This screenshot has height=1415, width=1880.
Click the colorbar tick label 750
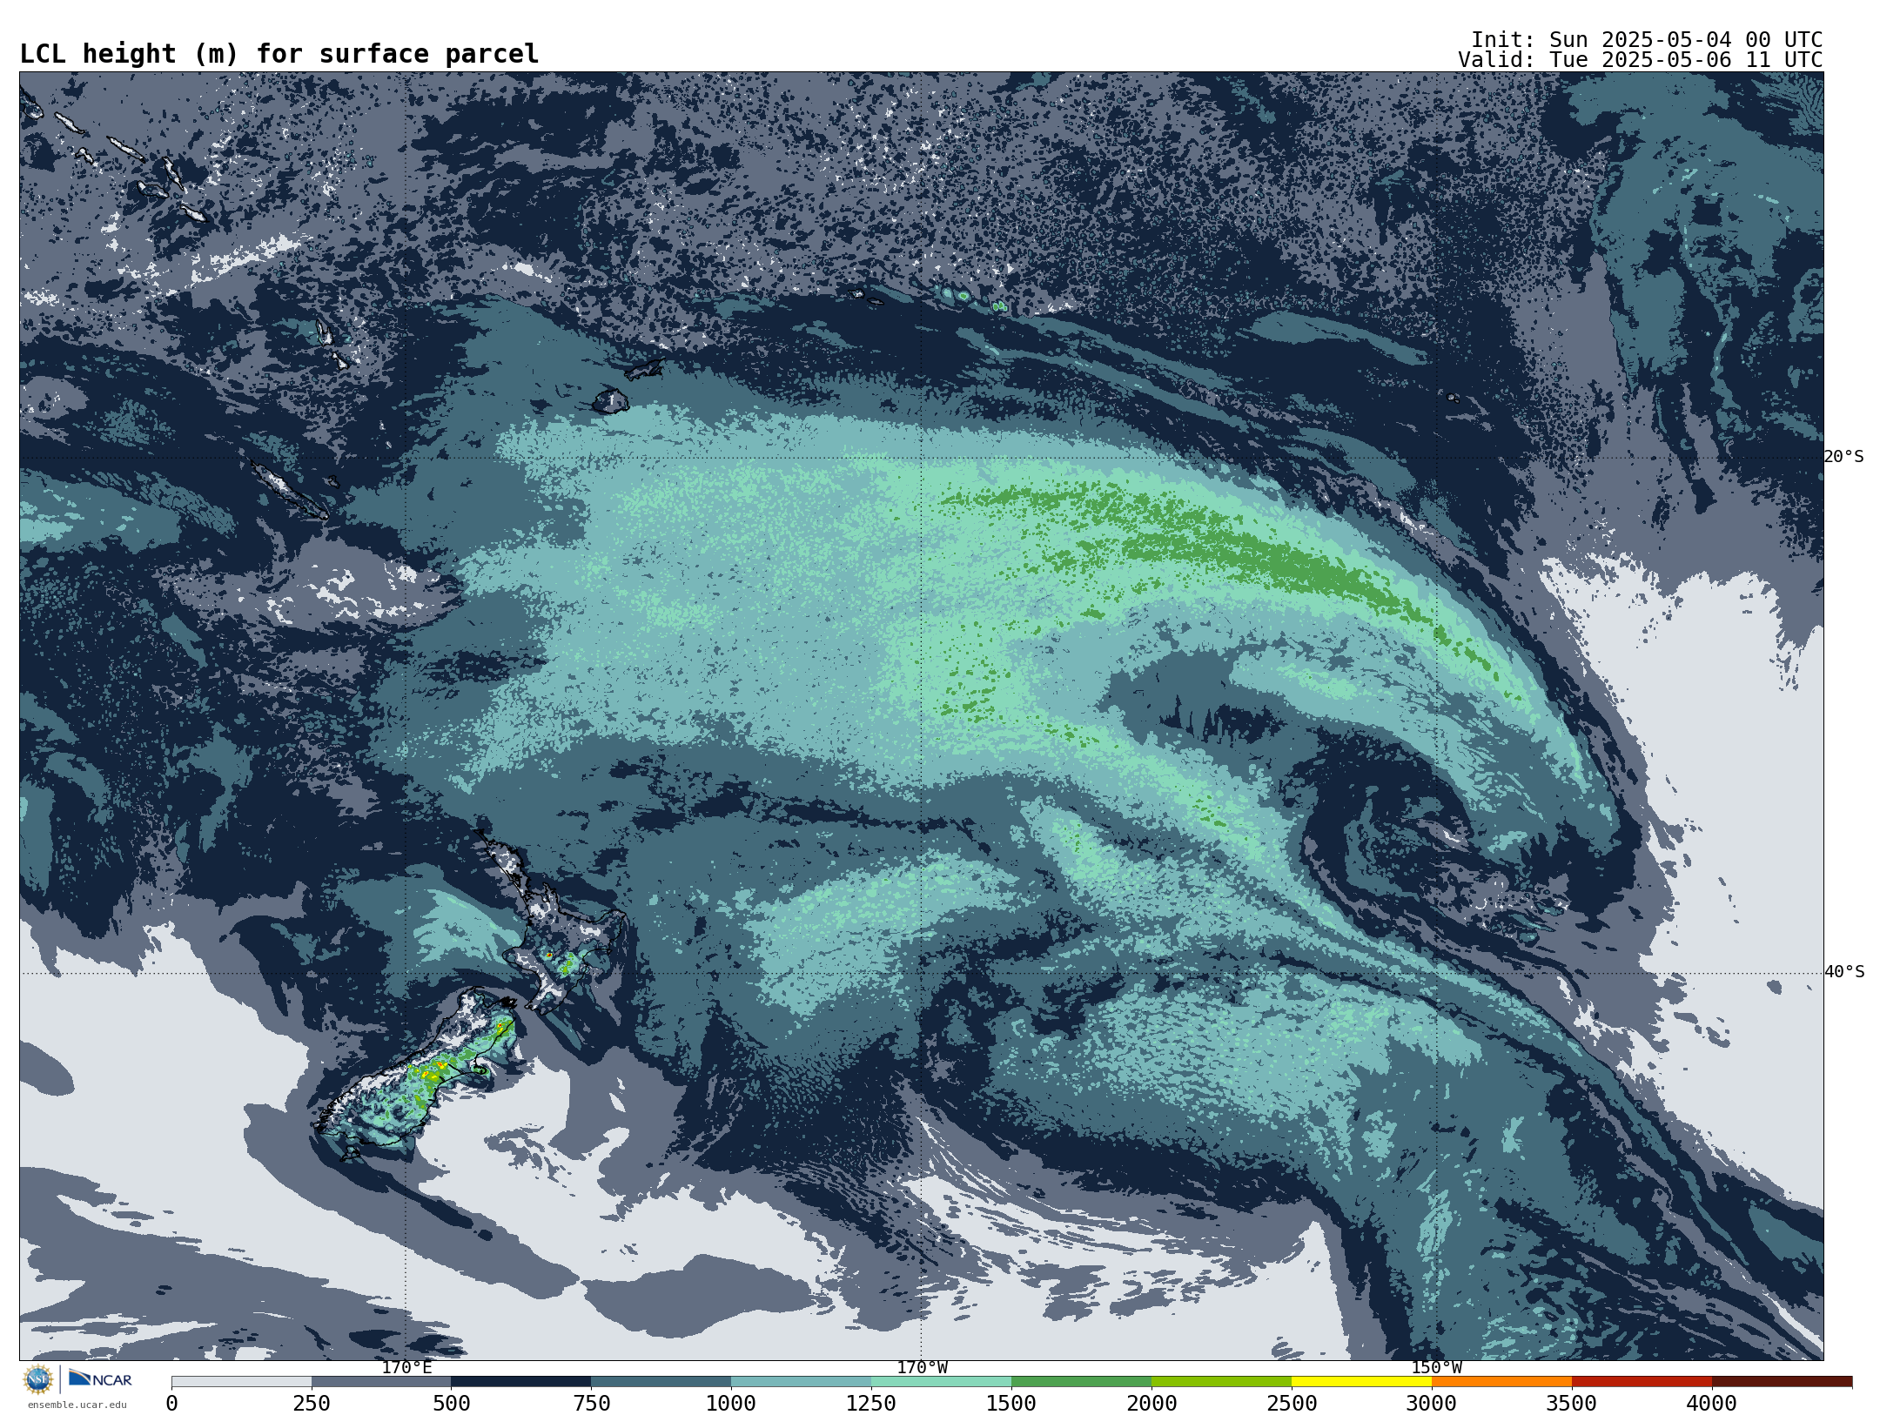592,1403
